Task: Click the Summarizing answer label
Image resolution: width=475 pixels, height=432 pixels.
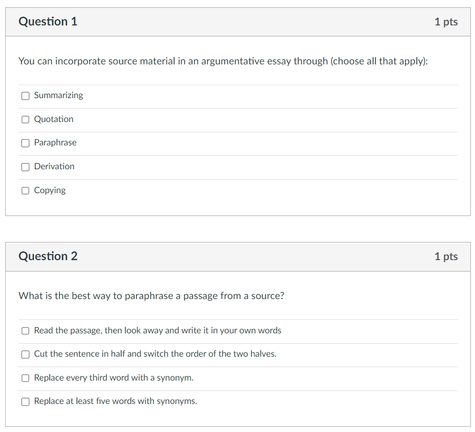Action: 58,95
